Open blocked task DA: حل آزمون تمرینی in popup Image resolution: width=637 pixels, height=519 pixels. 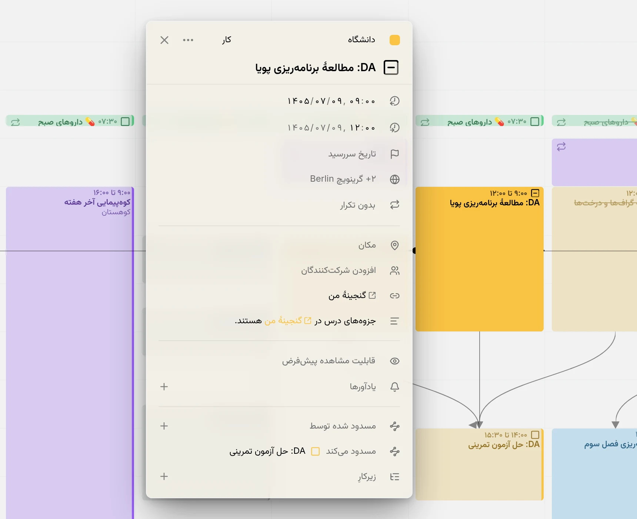267,451
